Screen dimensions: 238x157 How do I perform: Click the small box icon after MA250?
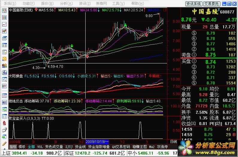(165, 10)
